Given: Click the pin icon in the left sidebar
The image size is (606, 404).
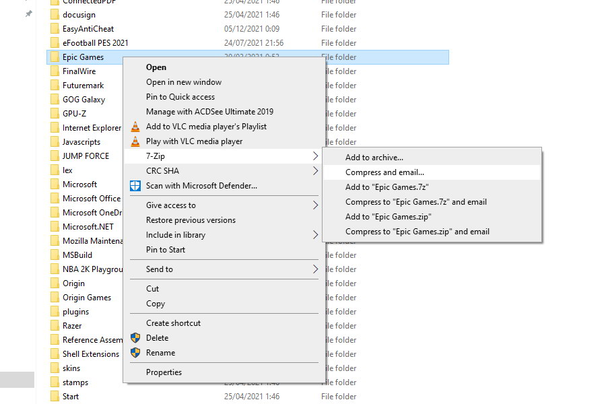Looking at the screenshot, I should [x=28, y=14].
